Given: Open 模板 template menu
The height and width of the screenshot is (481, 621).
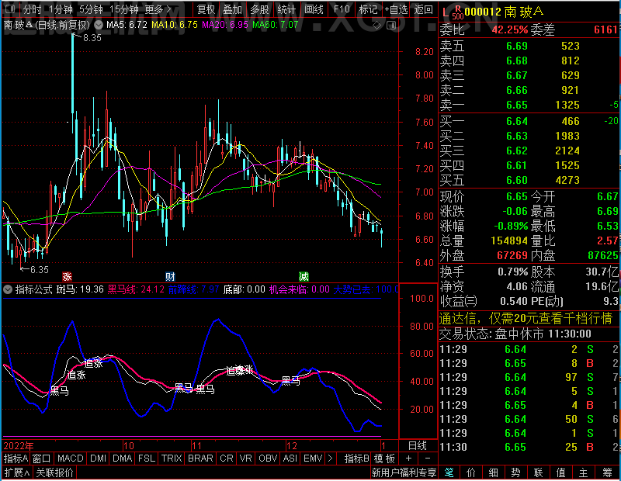Looking at the screenshot, I should coord(384,459).
